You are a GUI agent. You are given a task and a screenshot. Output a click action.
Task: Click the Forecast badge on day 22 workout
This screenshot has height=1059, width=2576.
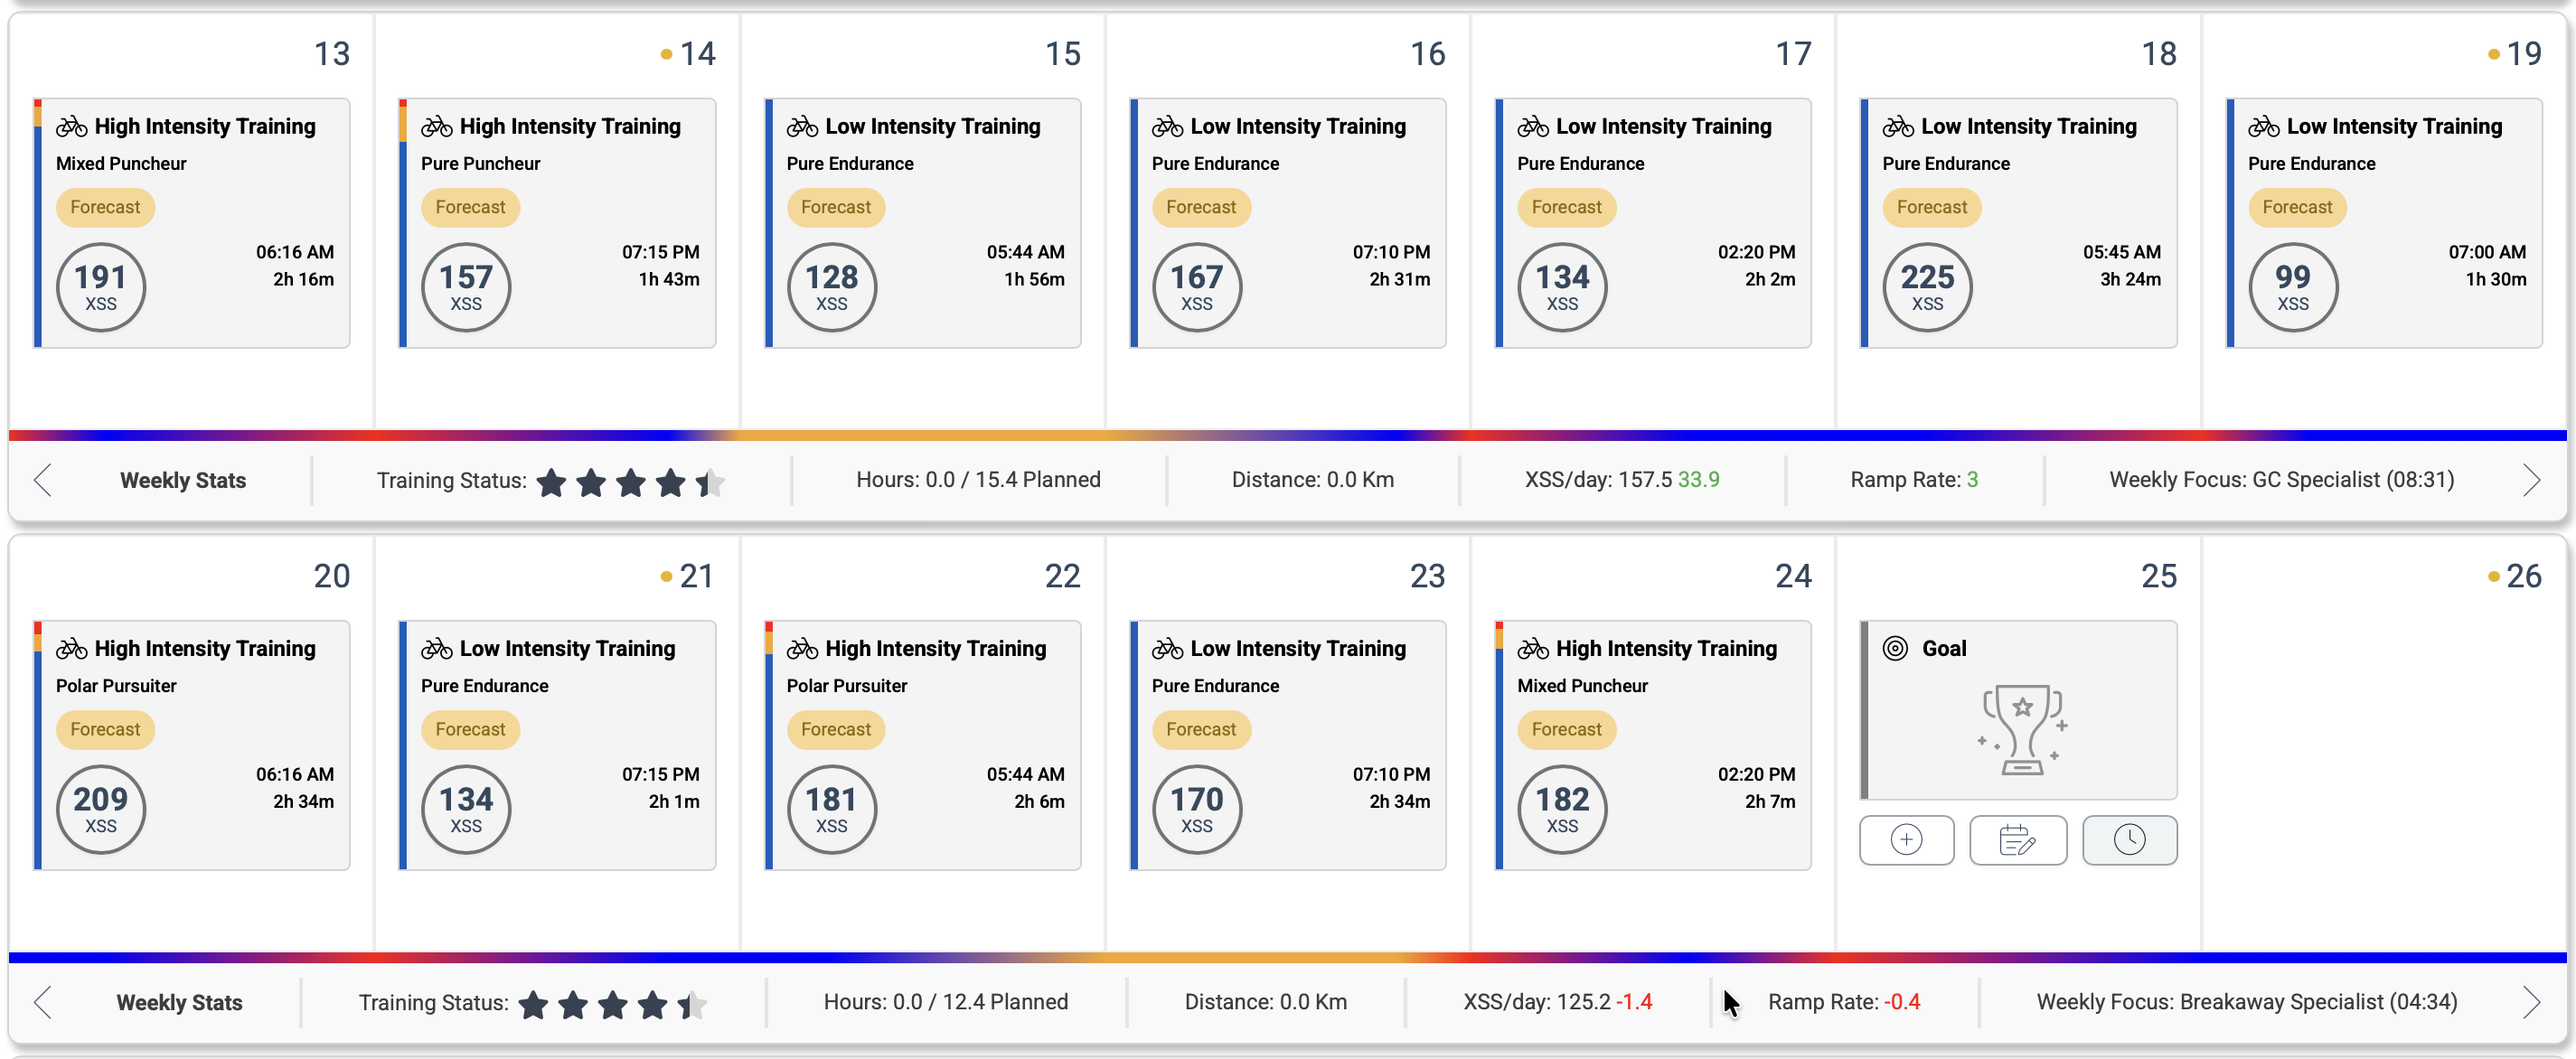tap(835, 729)
